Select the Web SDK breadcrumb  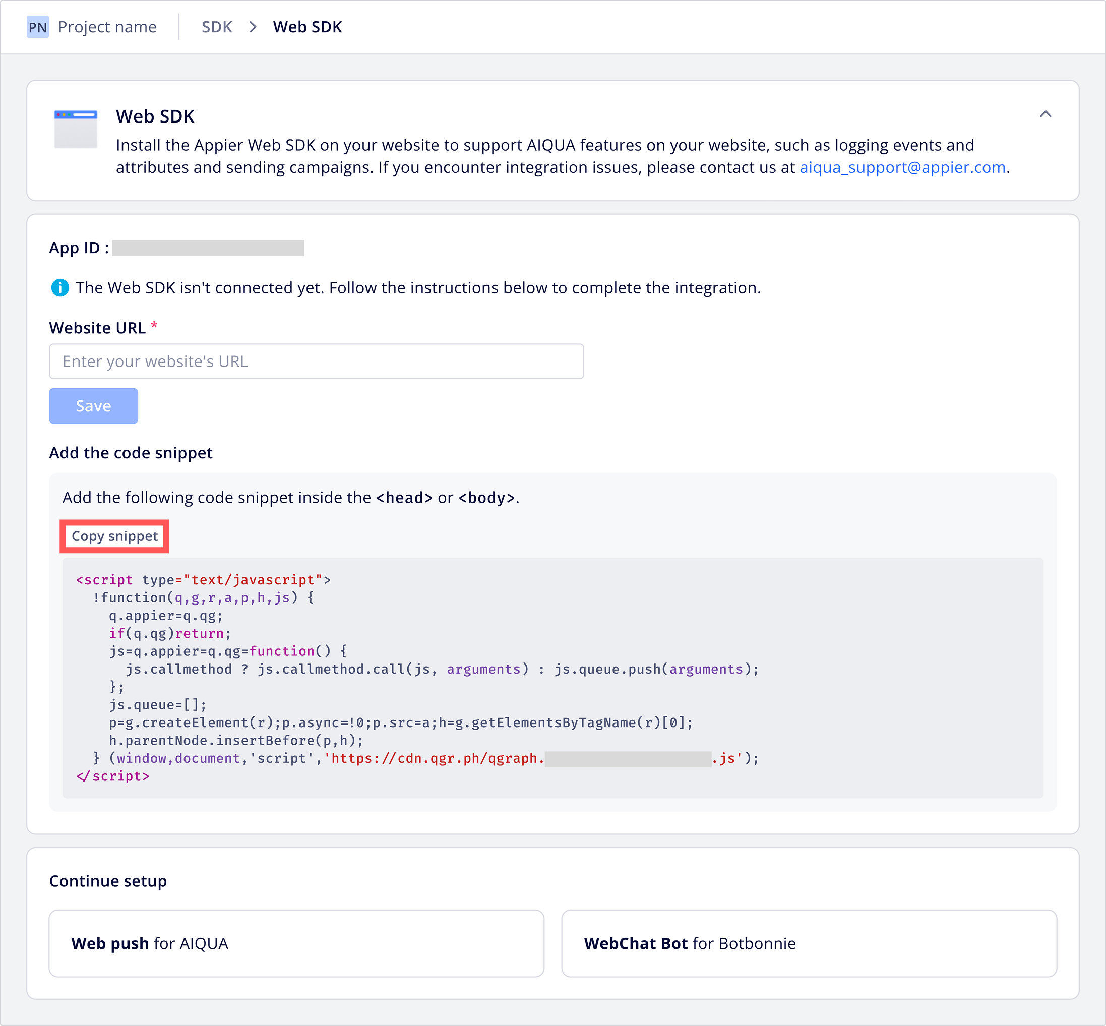[307, 27]
